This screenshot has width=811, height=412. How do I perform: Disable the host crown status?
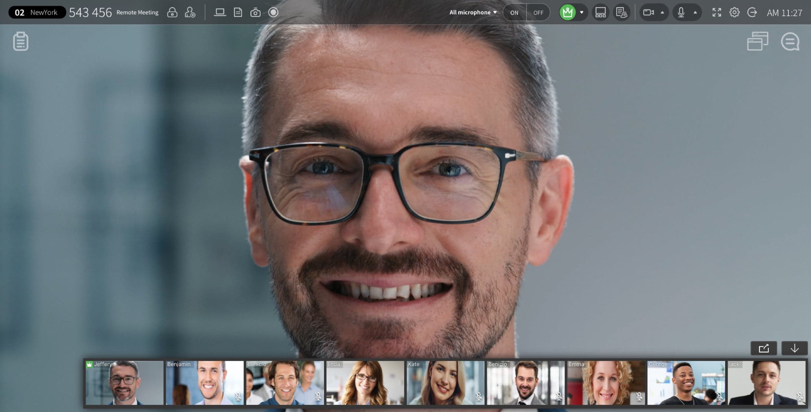coord(568,11)
